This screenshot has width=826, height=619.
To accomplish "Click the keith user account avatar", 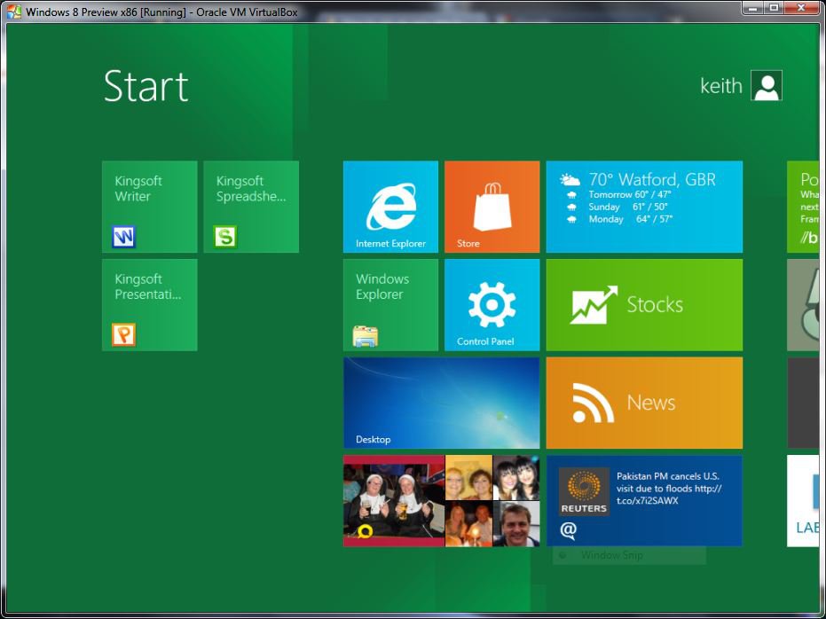I will pos(766,86).
